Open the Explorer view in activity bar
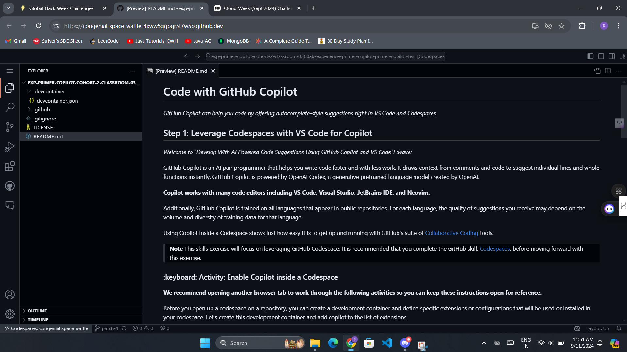Screen dimensions: 627x352 pyautogui.click(x=10, y=88)
